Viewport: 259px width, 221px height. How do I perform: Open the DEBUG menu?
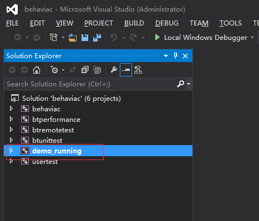pos(167,23)
